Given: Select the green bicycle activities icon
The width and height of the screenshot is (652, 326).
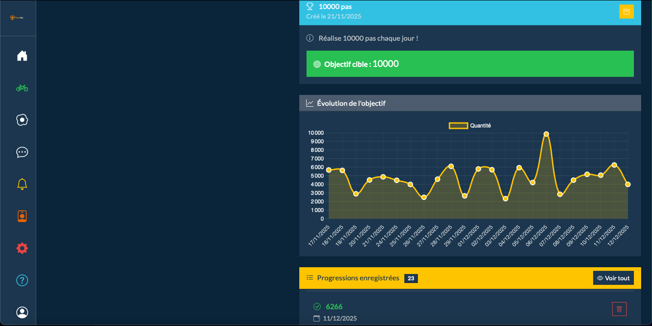Looking at the screenshot, I should click(22, 88).
